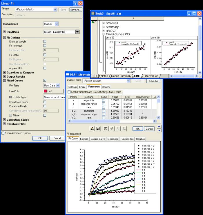Click the initialize parameters undo-arrow icon

tap(106, 128)
